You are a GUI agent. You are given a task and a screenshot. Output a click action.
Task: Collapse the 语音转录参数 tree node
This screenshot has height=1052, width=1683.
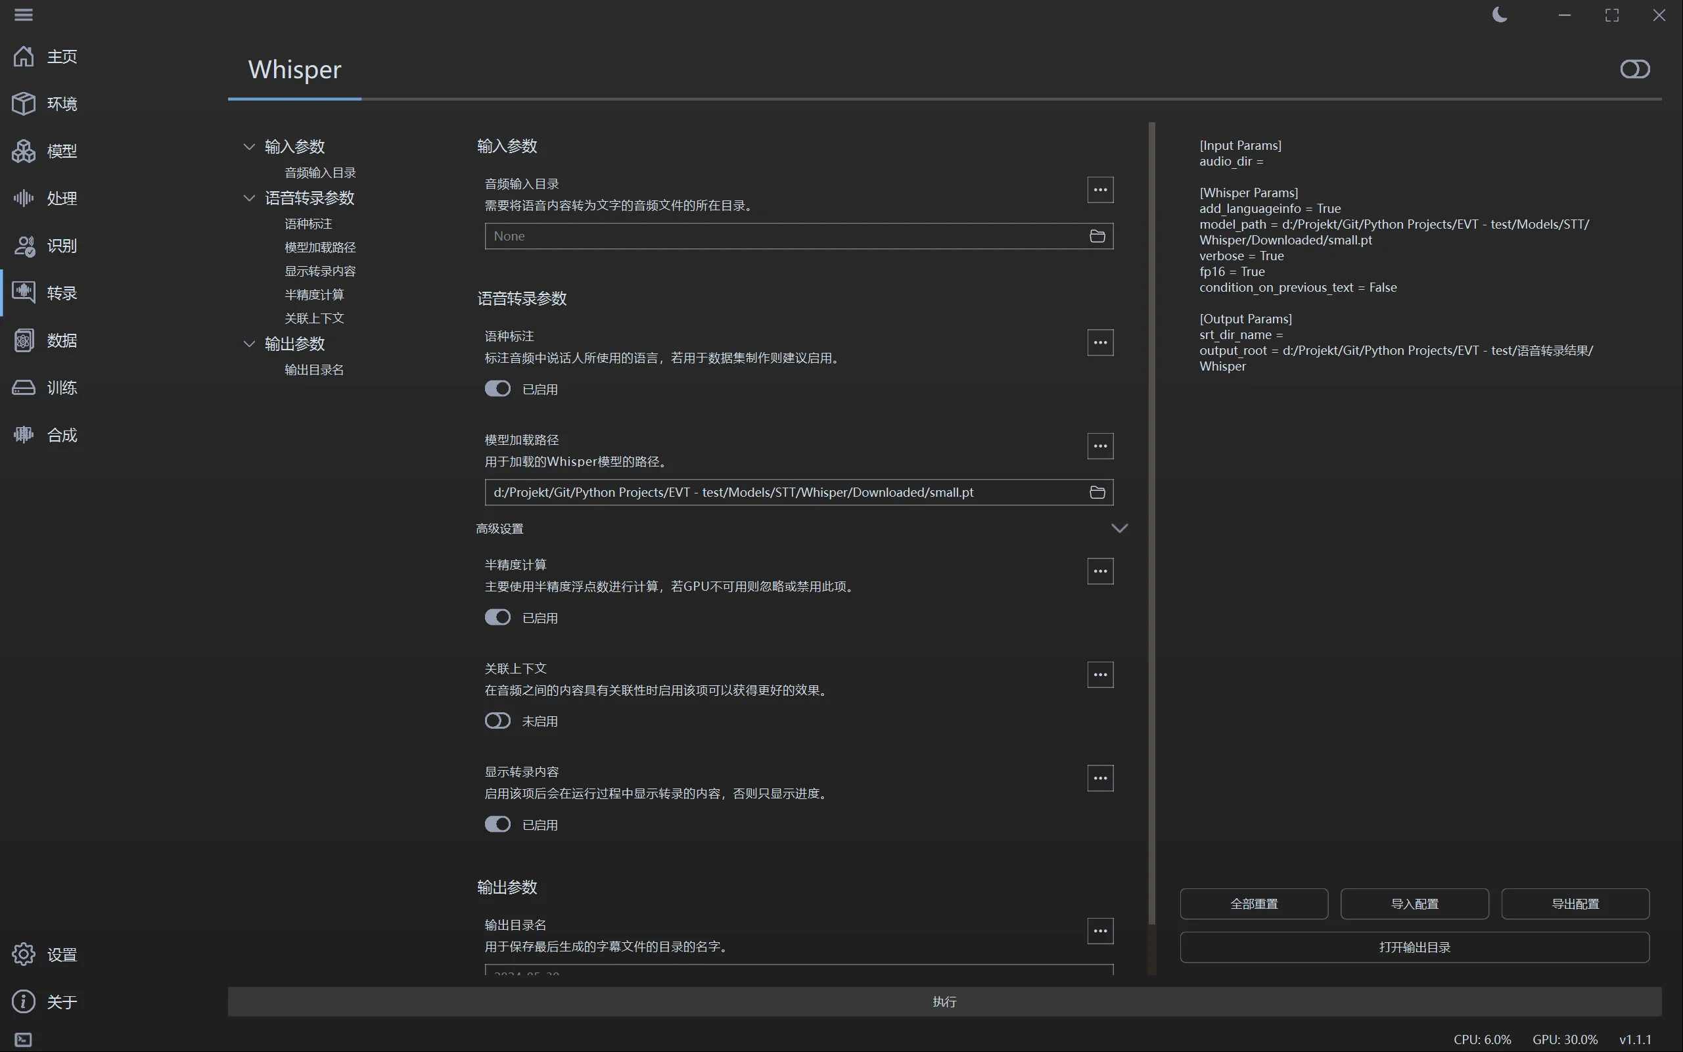249,198
